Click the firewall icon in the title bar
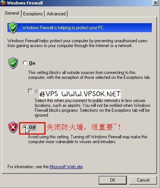This screenshot has height=188, width=160. (x=3, y=3)
